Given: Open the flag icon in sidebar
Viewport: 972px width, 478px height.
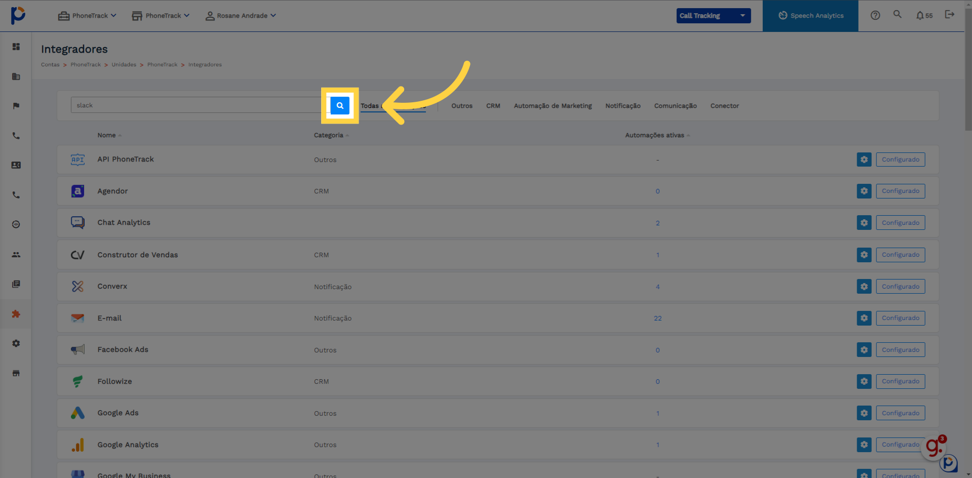Looking at the screenshot, I should click(16, 106).
